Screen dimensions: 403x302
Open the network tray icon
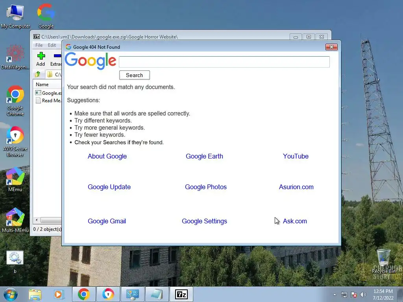[x=344, y=295]
